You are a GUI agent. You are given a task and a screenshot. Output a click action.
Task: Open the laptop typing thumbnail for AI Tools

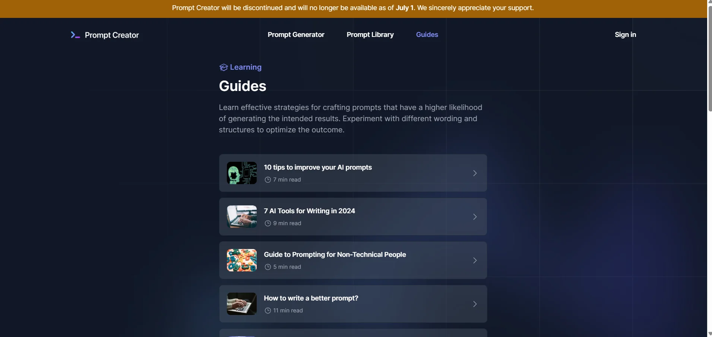coord(242,217)
